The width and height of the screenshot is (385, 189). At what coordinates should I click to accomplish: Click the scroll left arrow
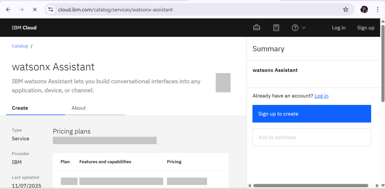pos(250,186)
